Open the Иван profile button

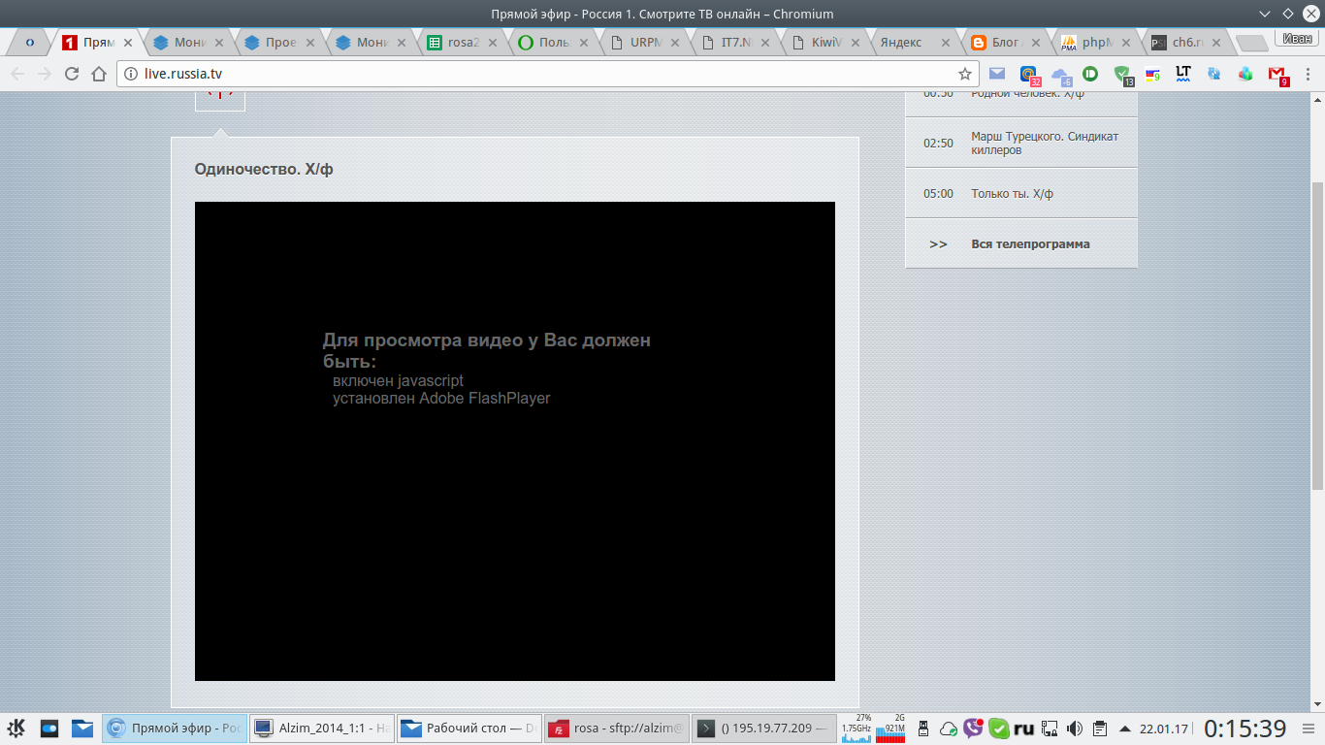tap(1296, 39)
